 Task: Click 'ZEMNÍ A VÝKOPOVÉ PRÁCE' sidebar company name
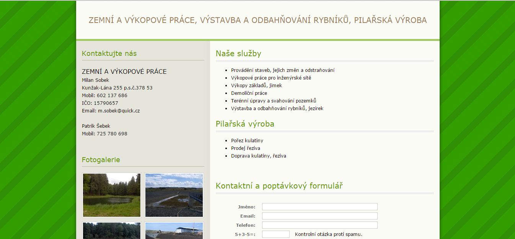pos(124,72)
